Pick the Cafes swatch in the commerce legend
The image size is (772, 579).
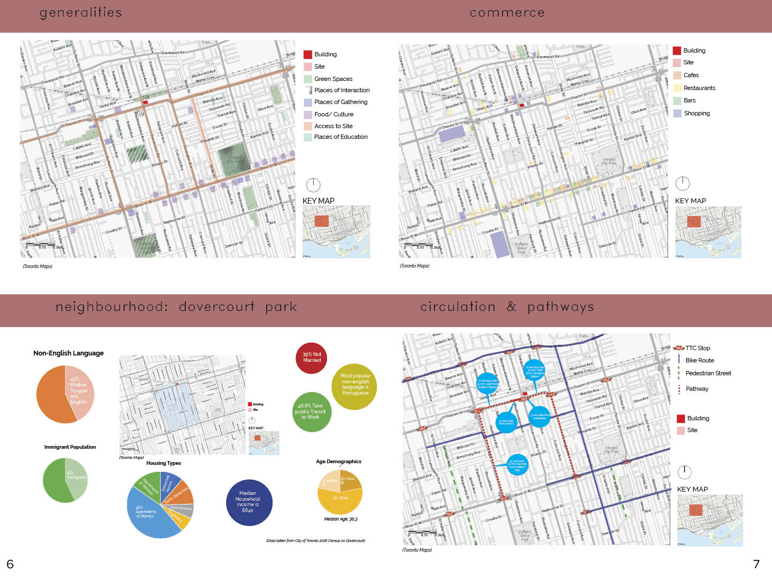coord(677,75)
